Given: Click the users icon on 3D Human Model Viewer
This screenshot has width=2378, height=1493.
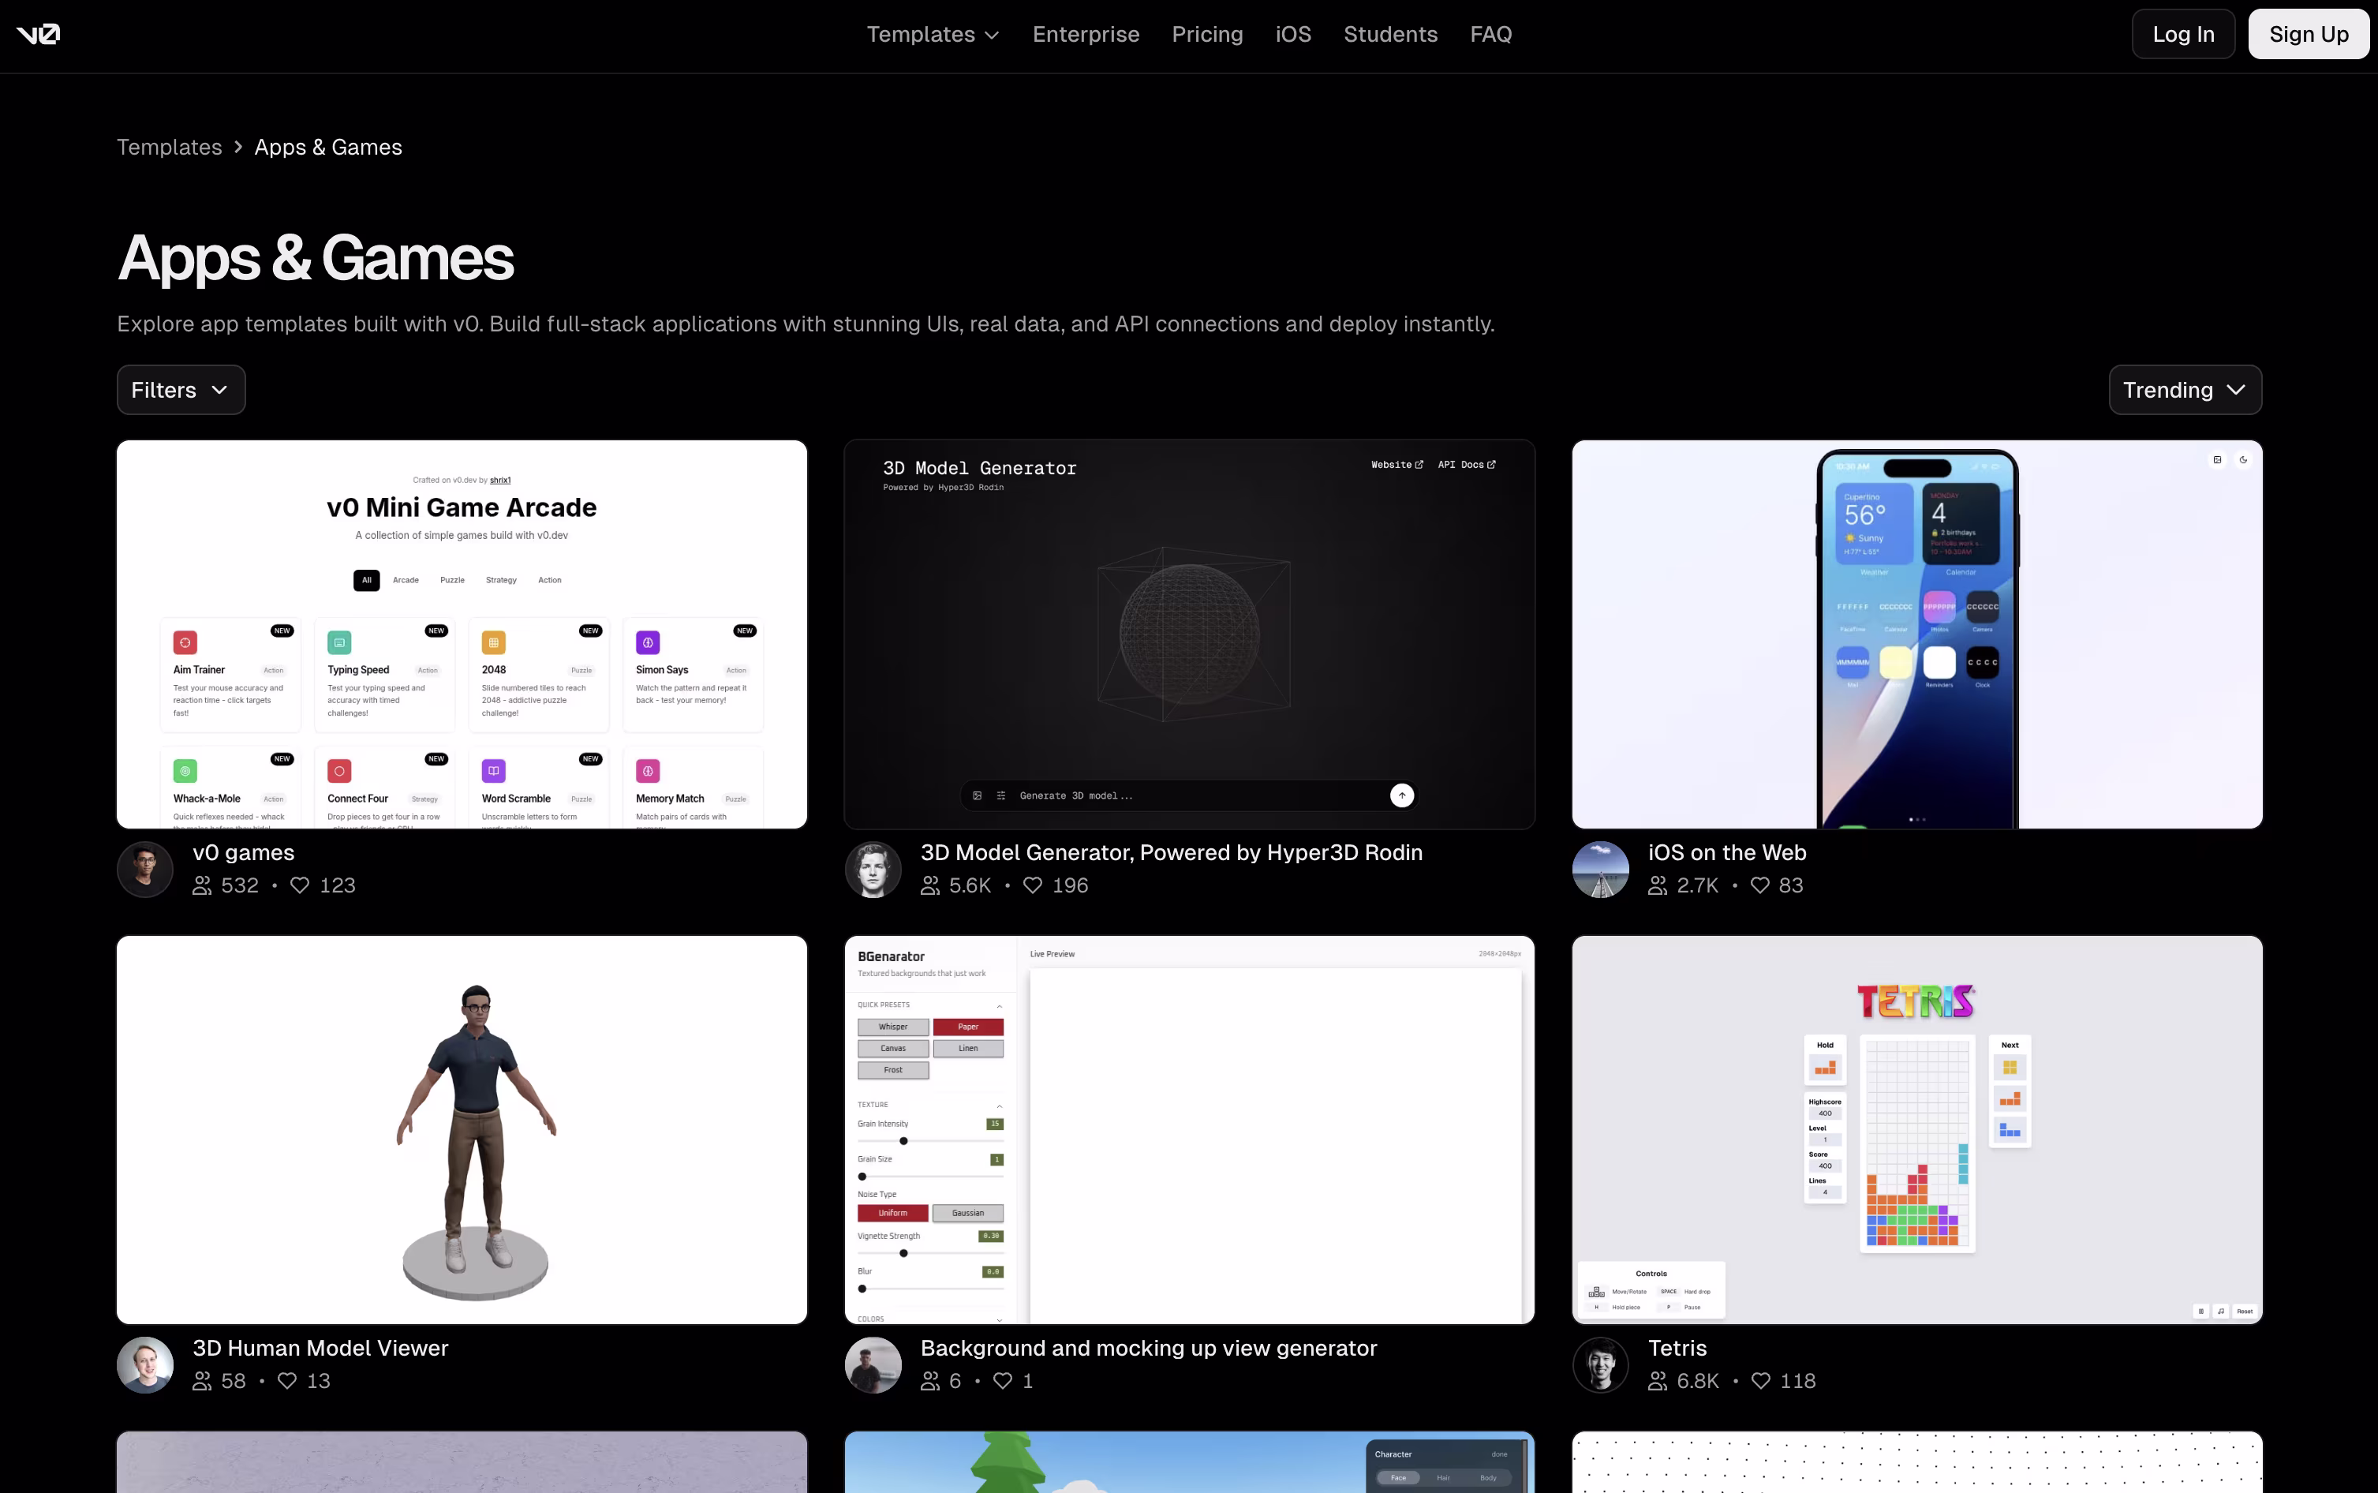Looking at the screenshot, I should [202, 1382].
